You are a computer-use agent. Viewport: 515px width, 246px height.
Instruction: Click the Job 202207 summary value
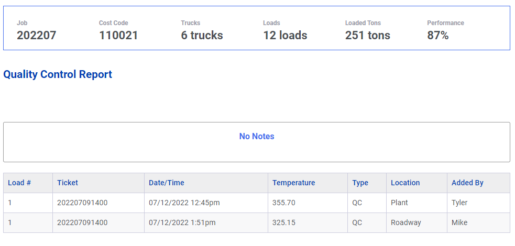[x=37, y=36]
